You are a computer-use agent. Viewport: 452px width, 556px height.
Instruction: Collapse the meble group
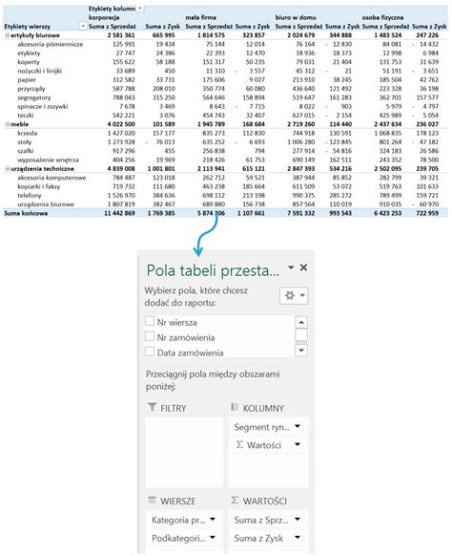(8, 124)
